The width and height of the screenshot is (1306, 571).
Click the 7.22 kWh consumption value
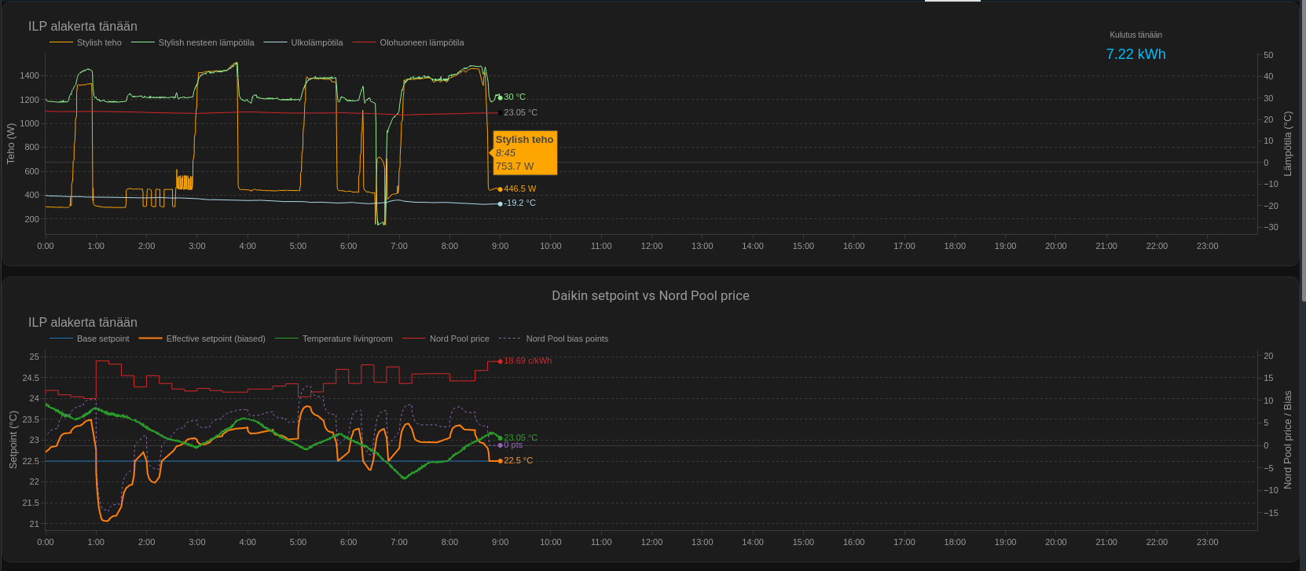point(1135,54)
